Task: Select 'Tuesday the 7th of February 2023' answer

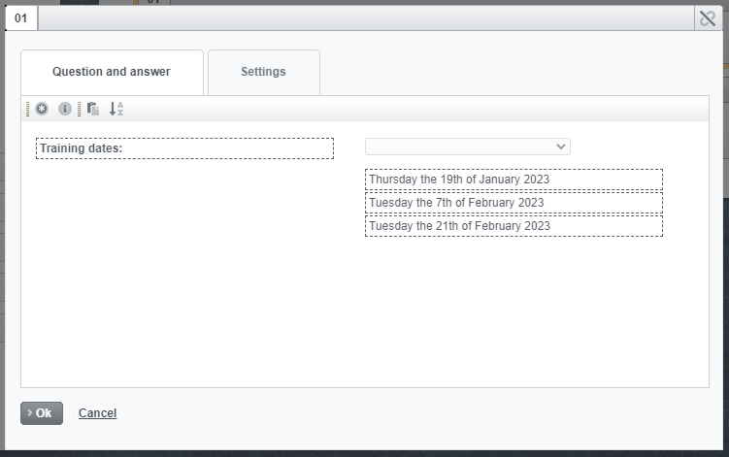Action: [x=514, y=203]
